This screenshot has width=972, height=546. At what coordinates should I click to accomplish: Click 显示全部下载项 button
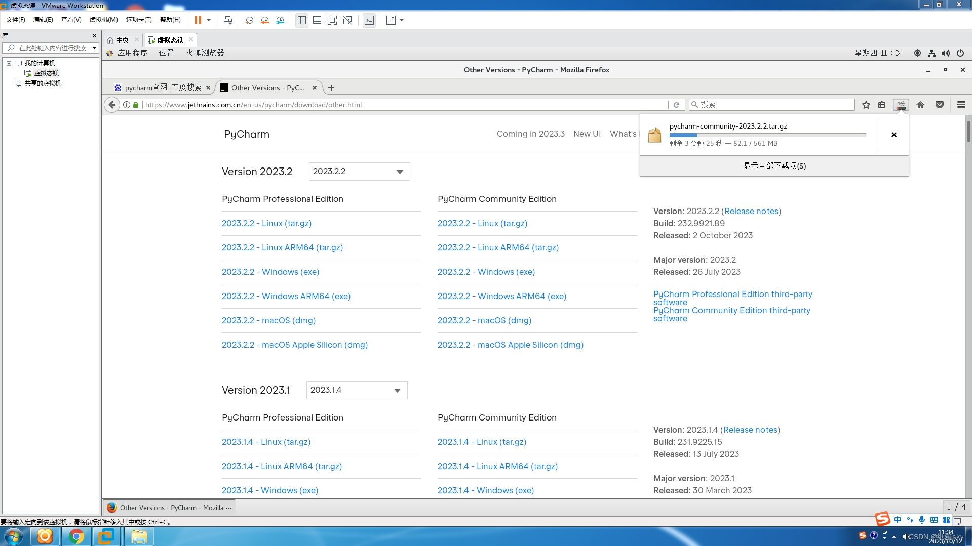click(774, 166)
